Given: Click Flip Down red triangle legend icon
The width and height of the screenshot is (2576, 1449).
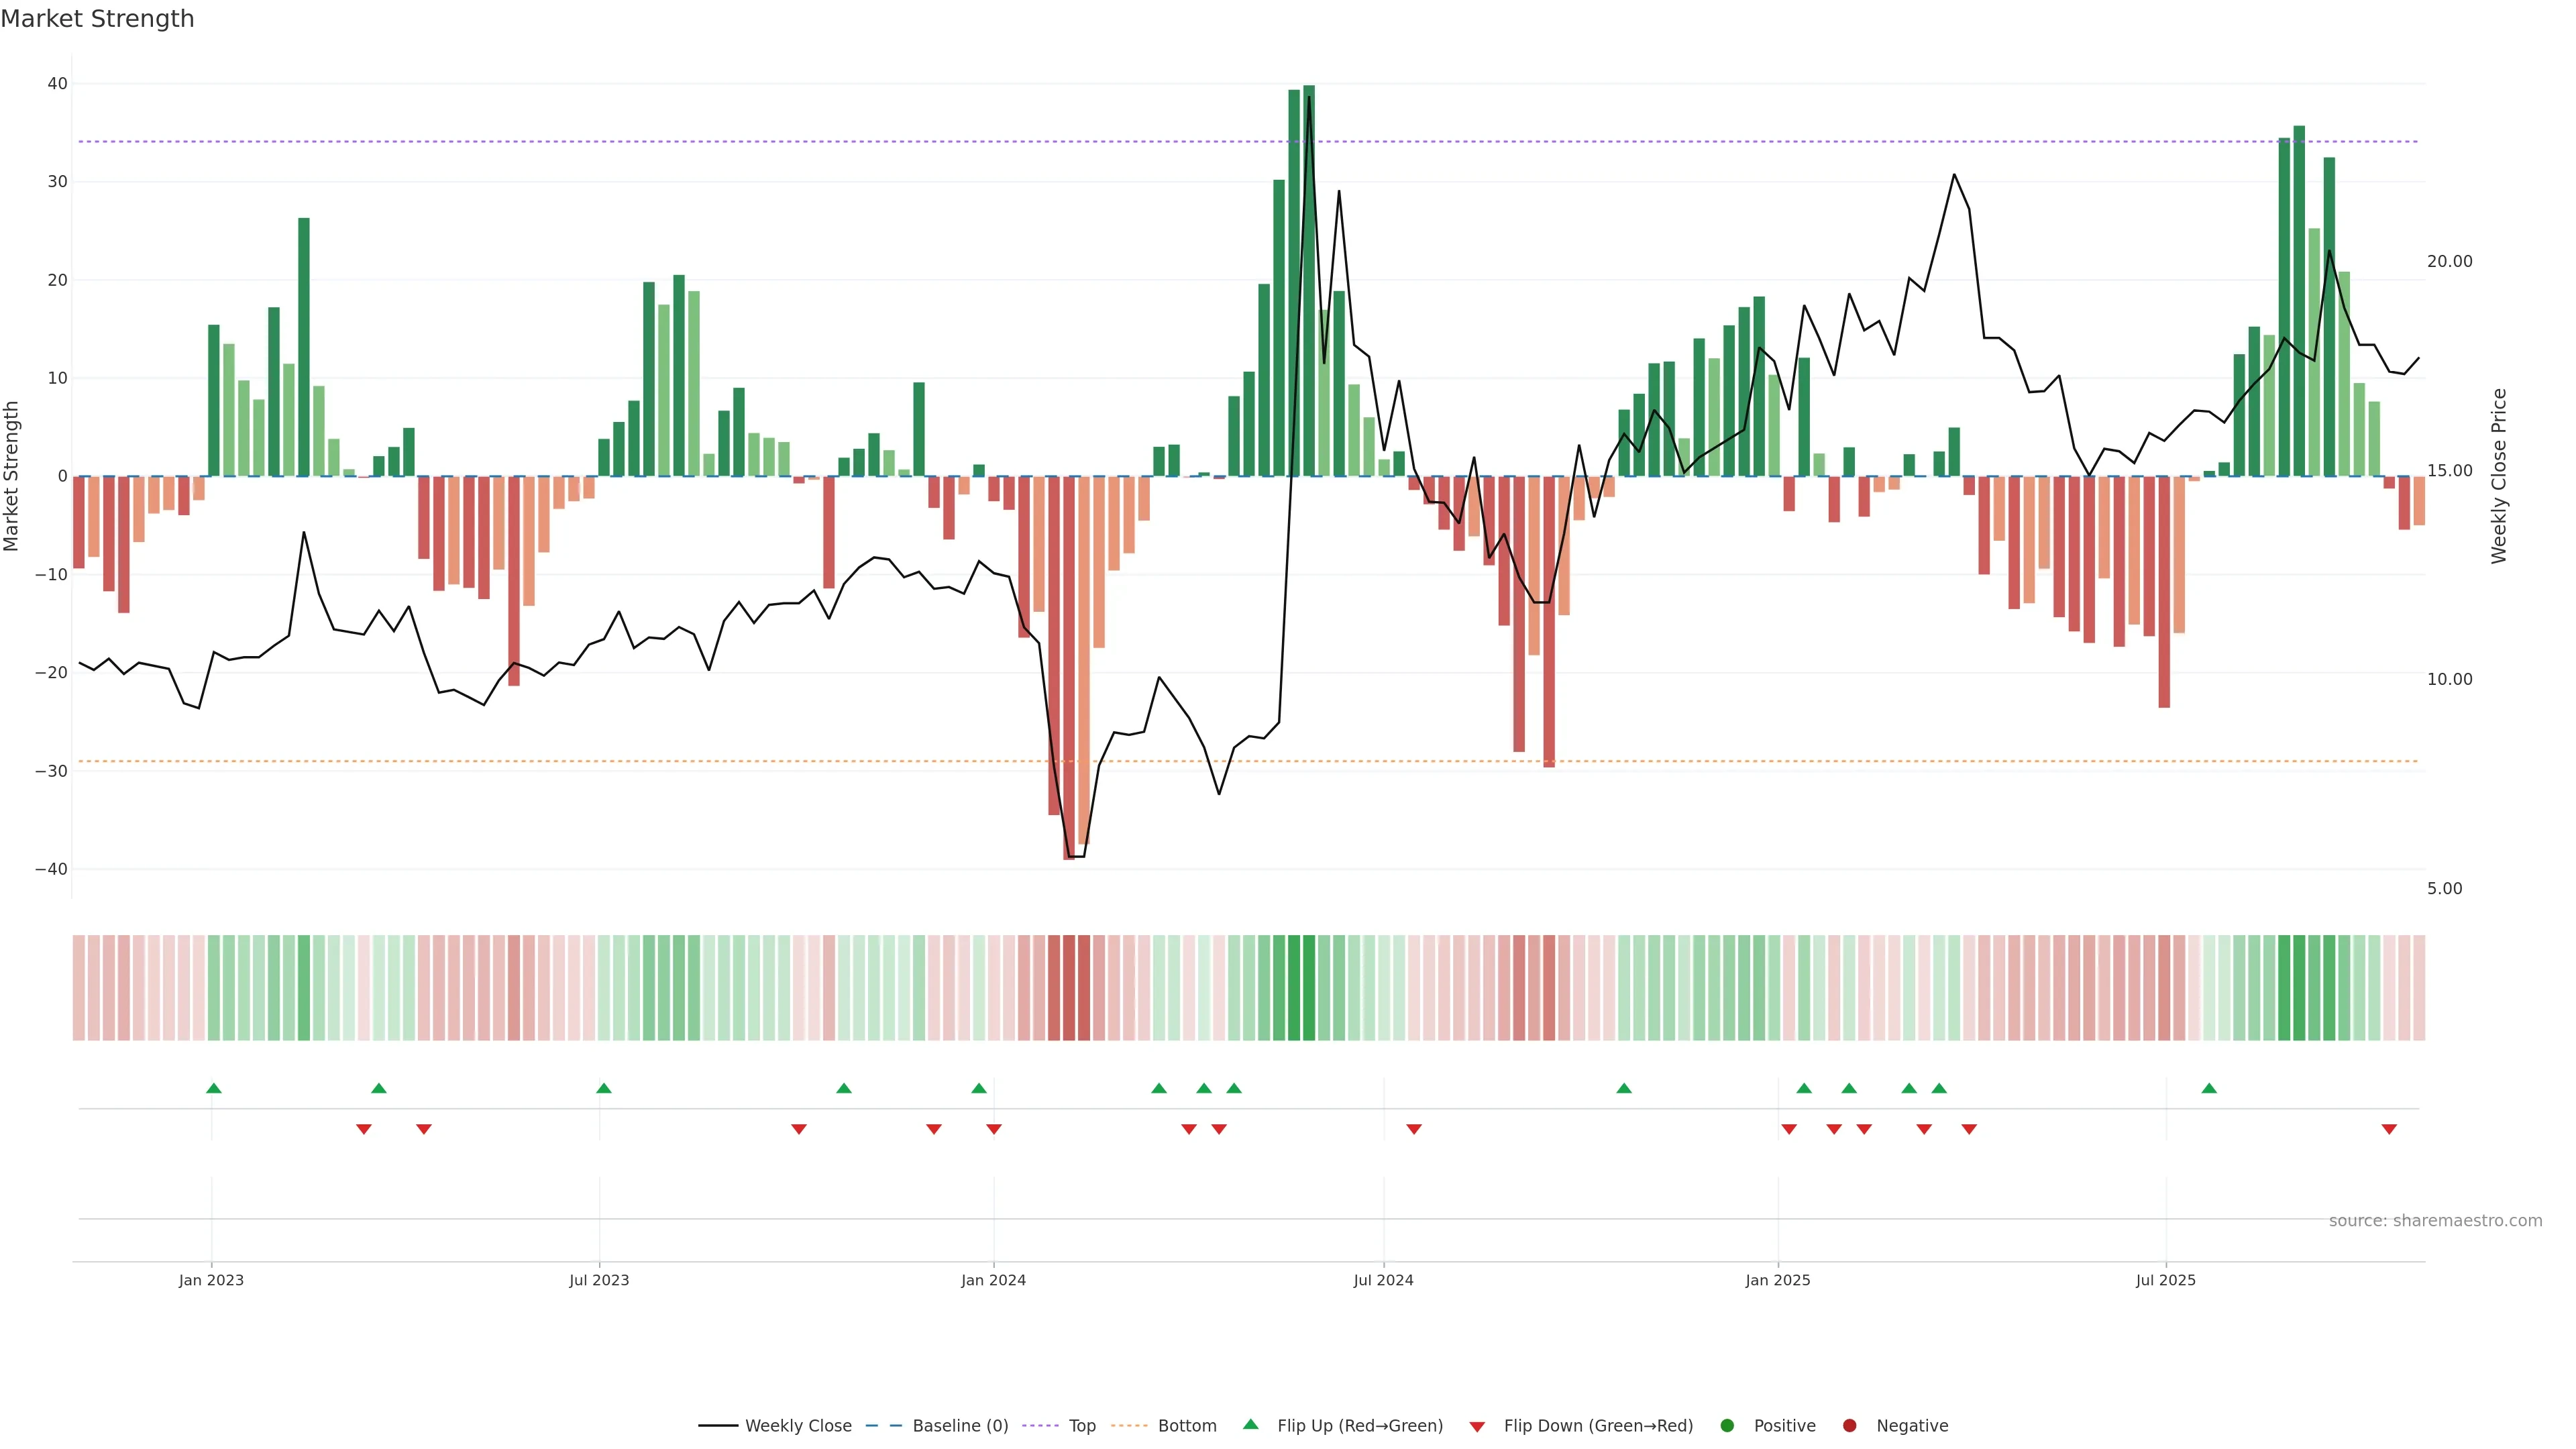Looking at the screenshot, I should pyautogui.click(x=1477, y=1427).
